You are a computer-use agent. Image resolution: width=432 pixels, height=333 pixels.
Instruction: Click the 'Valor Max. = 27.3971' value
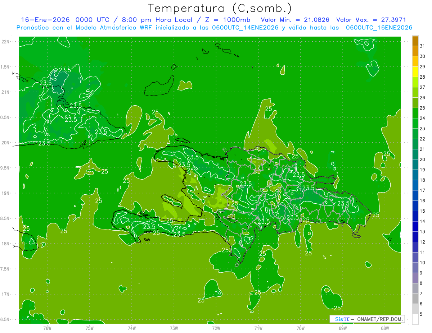(x=371, y=20)
